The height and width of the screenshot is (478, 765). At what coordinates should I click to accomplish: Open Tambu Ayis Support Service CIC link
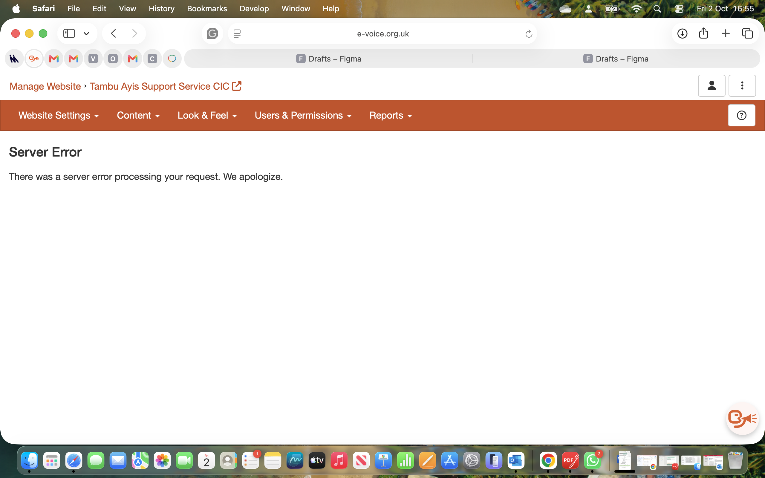(x=165, y=86)
